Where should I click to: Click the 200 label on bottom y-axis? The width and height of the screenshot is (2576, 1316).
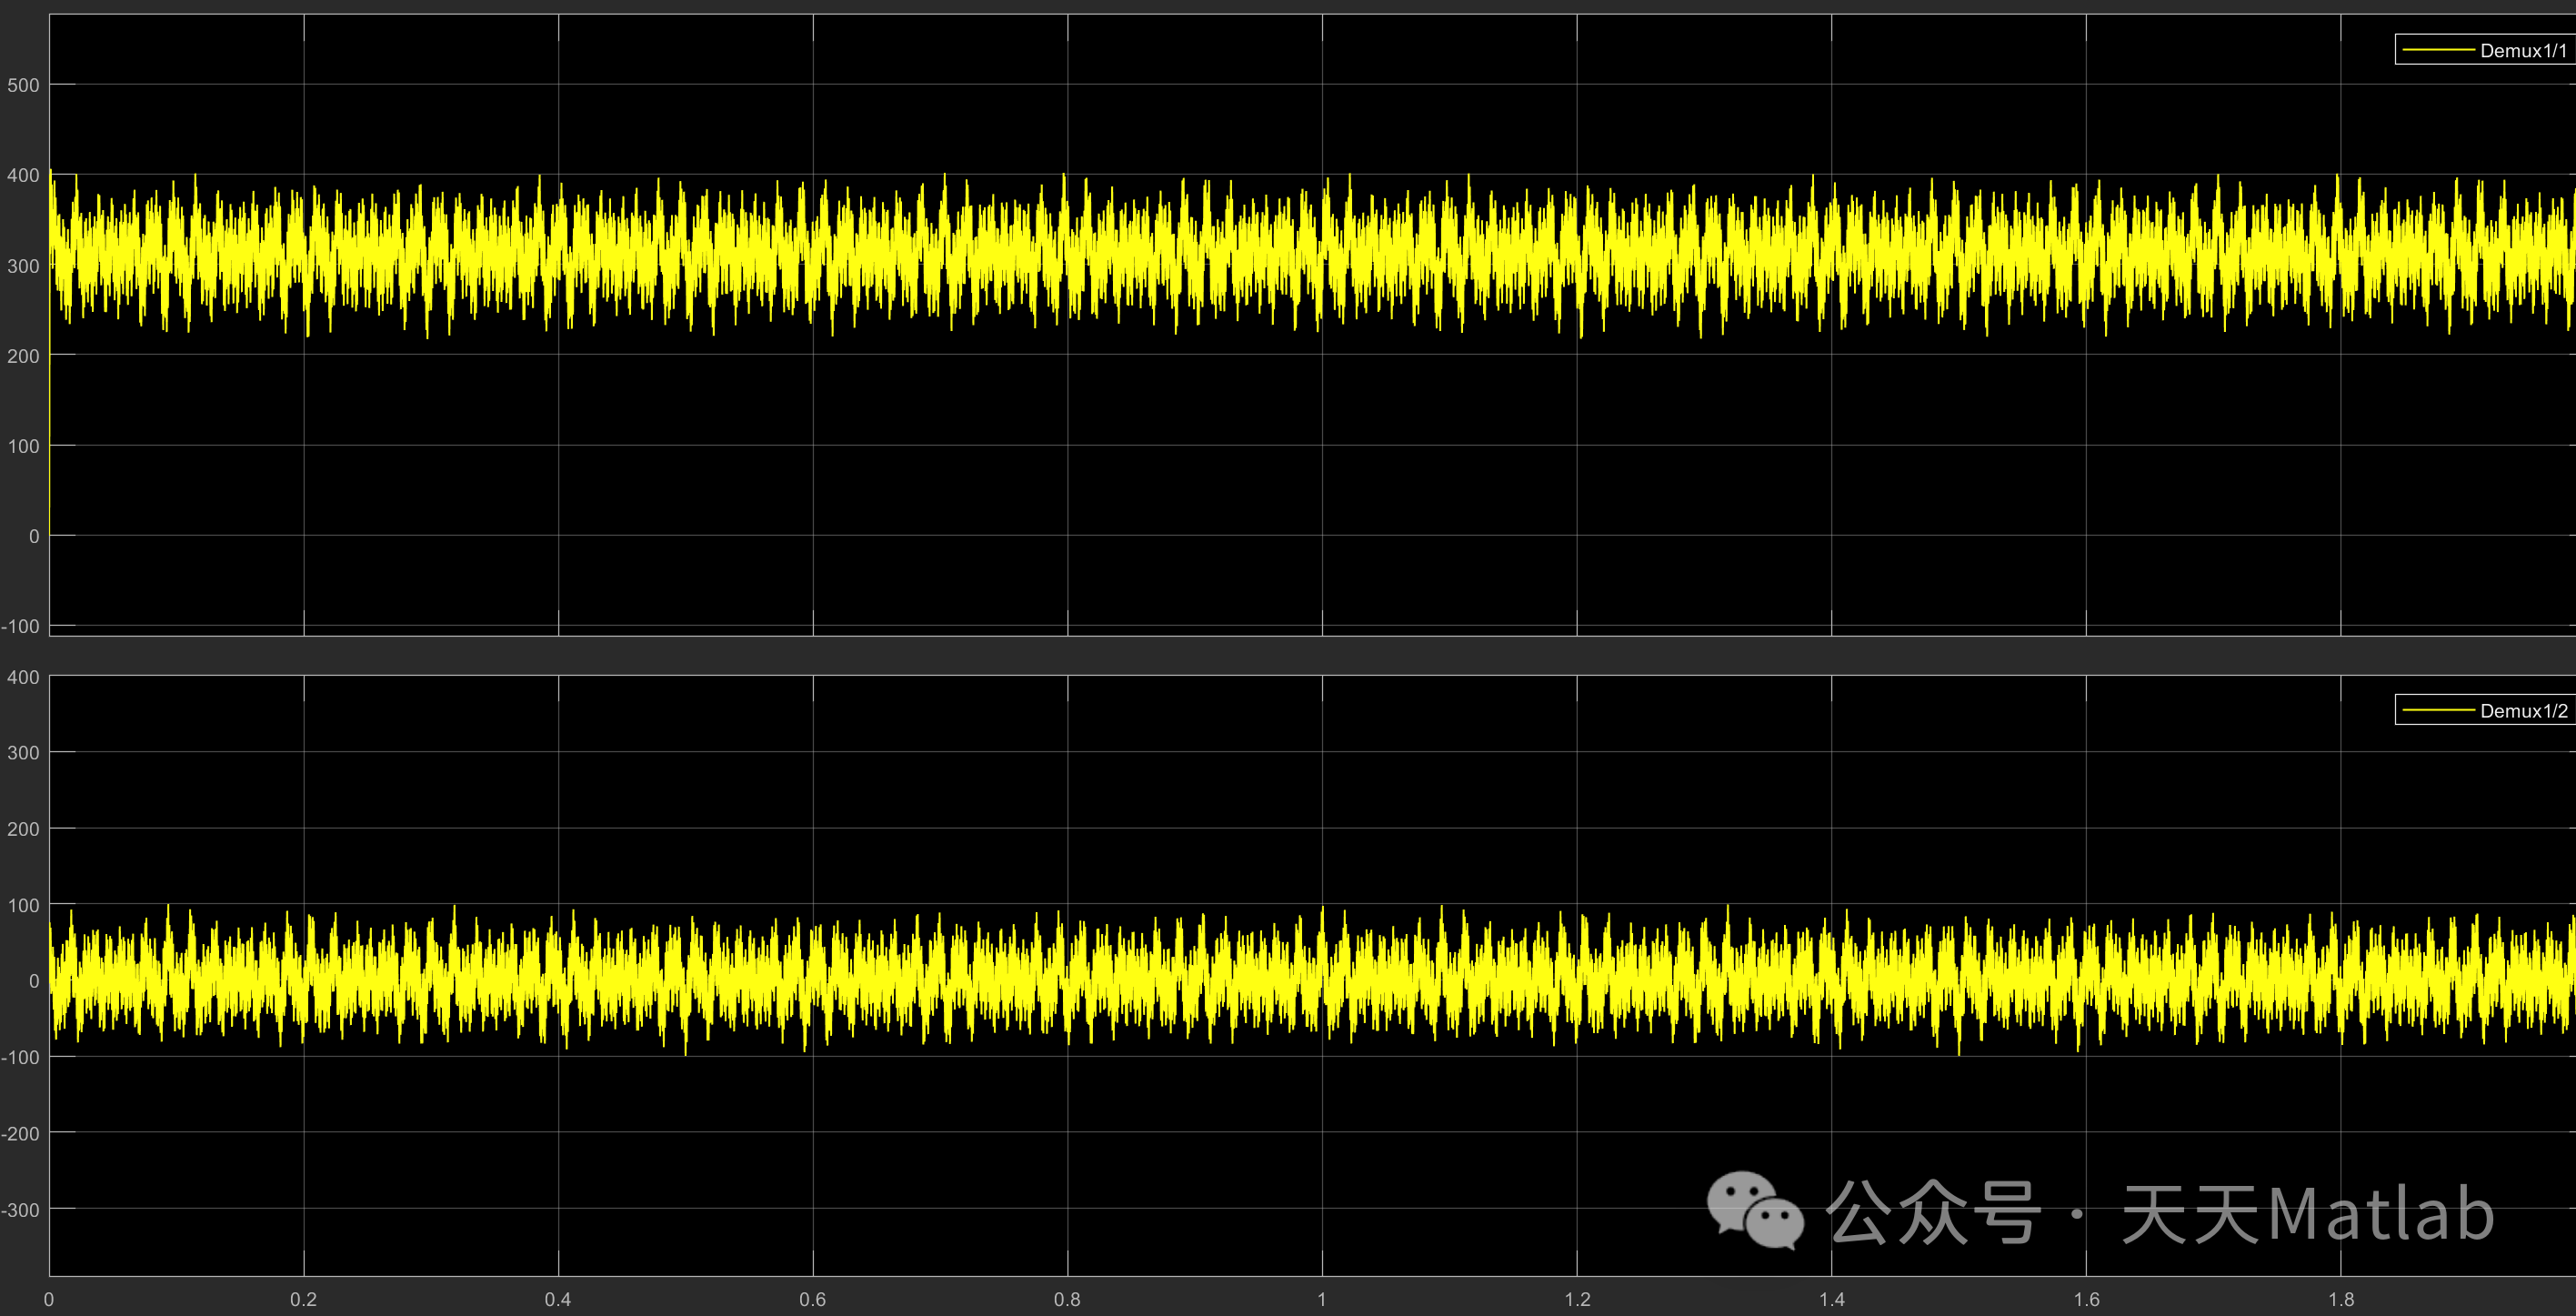pos(23,829)
